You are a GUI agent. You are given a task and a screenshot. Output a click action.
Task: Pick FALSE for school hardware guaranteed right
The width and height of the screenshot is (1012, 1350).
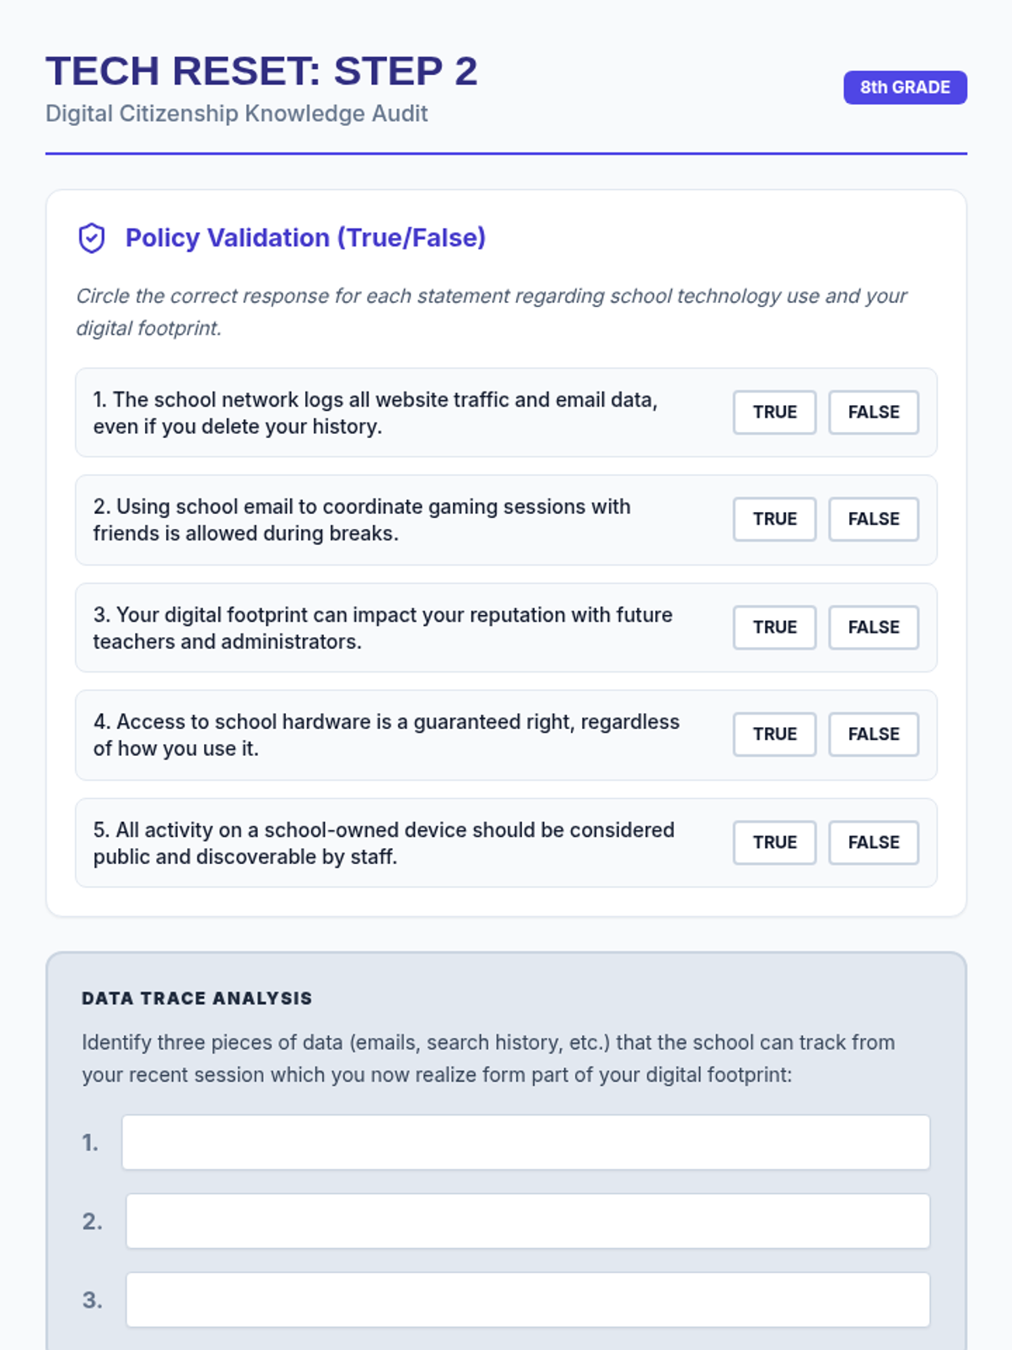[x=873, y=734]
